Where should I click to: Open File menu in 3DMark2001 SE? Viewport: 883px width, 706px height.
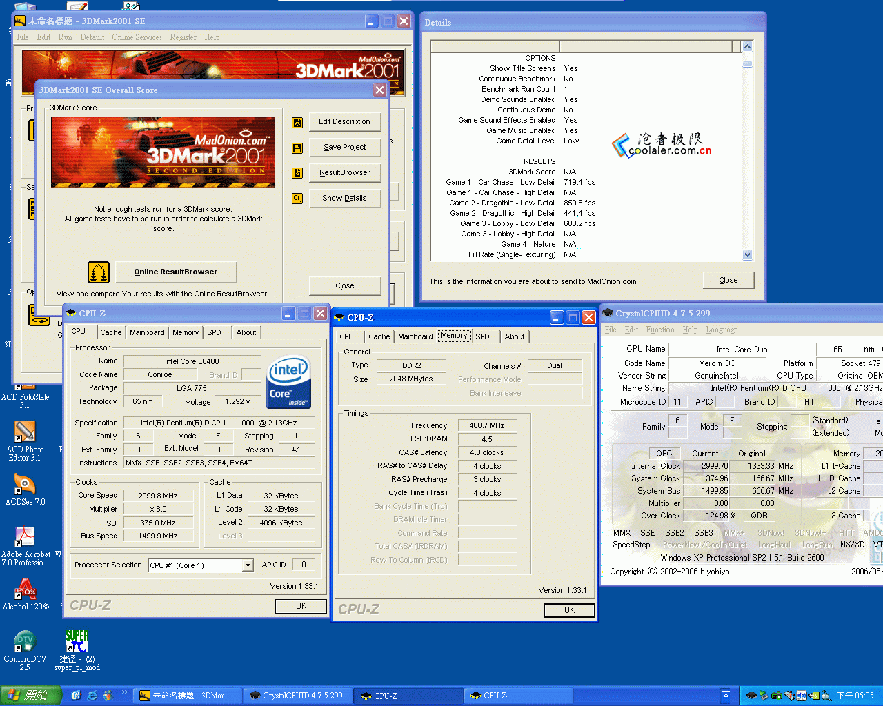pyautogui.click(x=23, y=37)
